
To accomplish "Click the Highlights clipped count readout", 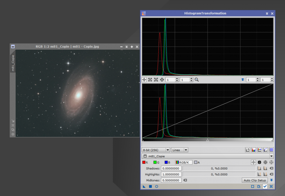I will coord(219,174).
